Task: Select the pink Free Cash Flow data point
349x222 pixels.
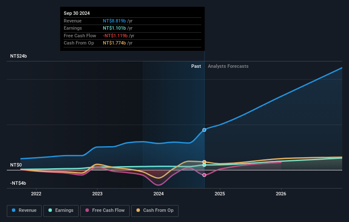Action: [x=204, y=175]
